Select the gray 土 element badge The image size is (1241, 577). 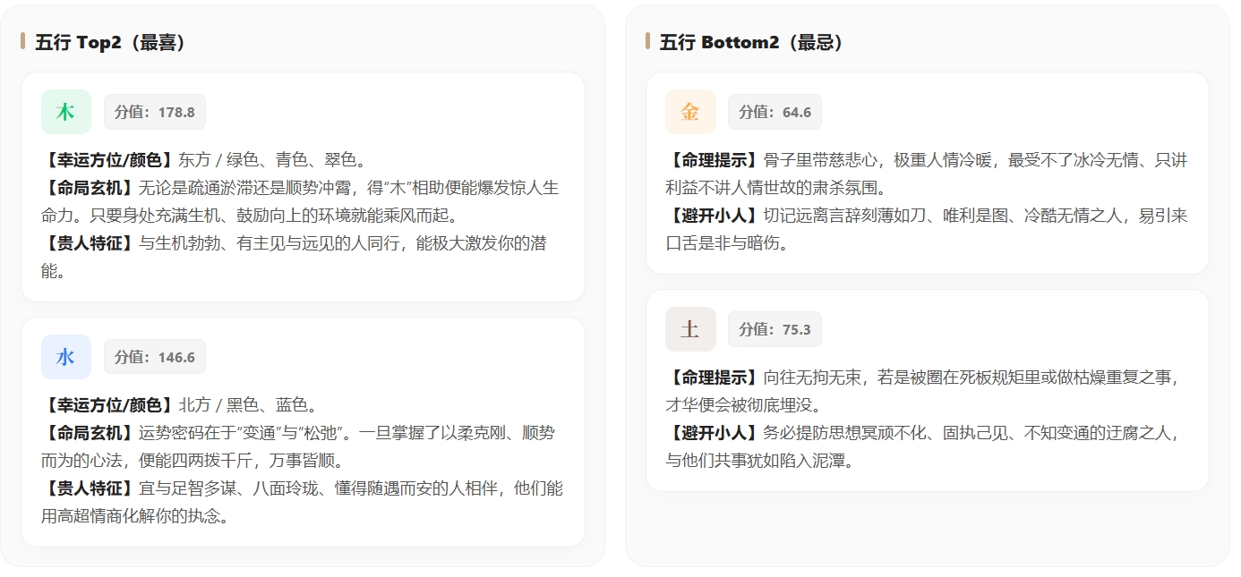(x=689, y=328)
